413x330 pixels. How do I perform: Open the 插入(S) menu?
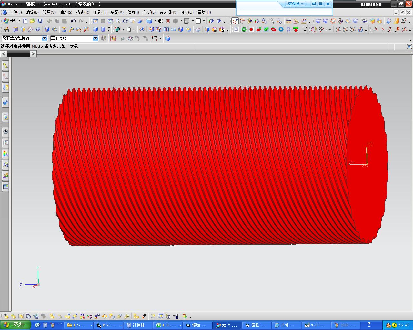66,12
